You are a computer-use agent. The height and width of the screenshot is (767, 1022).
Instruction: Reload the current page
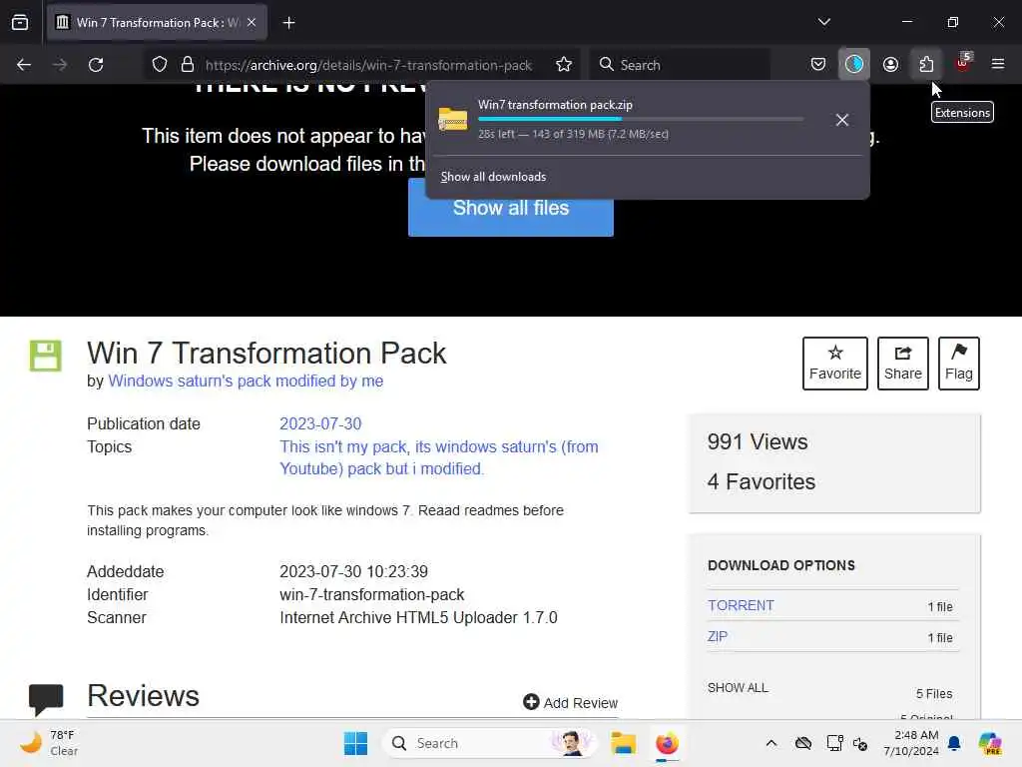pyautogui.click(x=96, y=65)
